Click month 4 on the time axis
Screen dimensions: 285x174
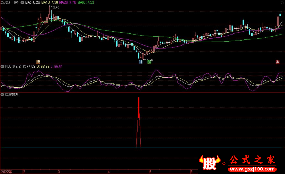click(x=109, y=172)
